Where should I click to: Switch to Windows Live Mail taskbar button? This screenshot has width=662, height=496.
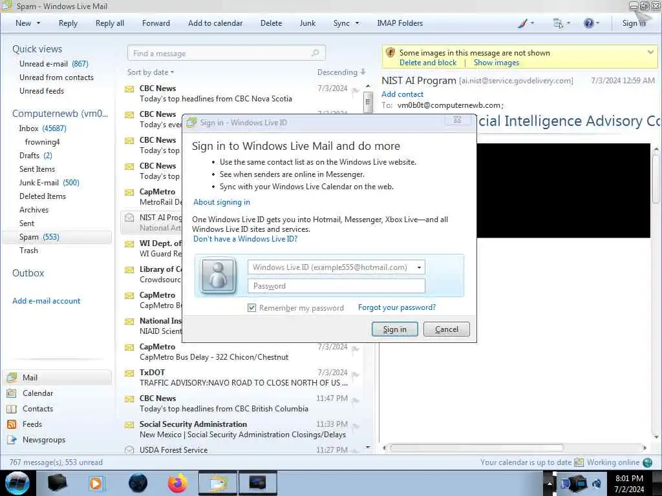(x=218, y=483)
